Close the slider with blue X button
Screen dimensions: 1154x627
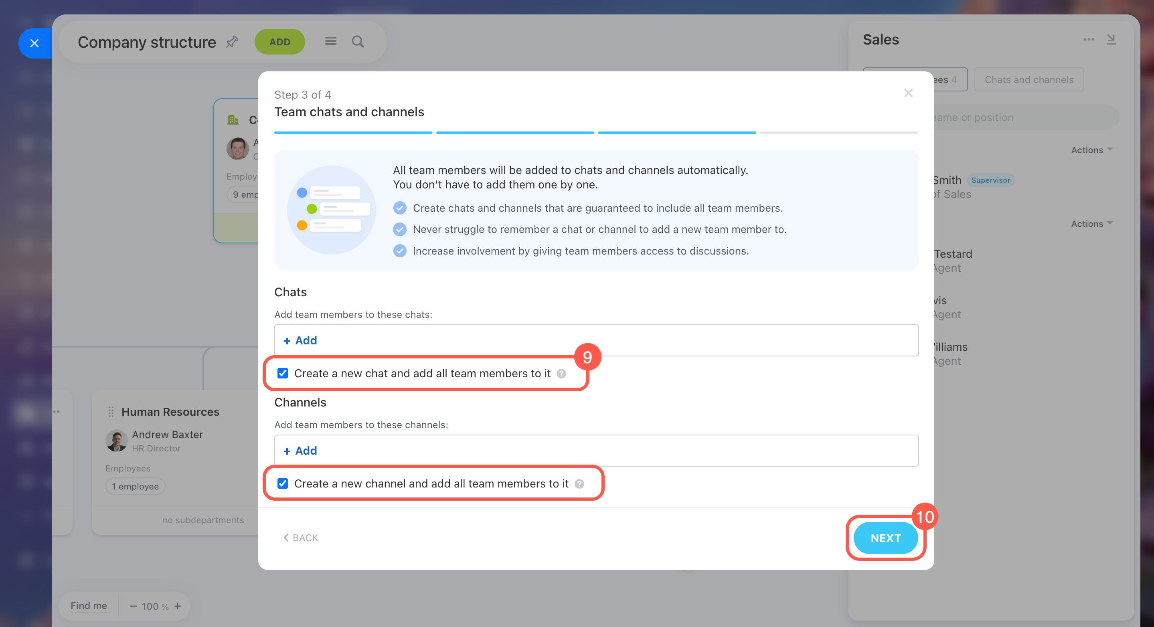[34, 43]
